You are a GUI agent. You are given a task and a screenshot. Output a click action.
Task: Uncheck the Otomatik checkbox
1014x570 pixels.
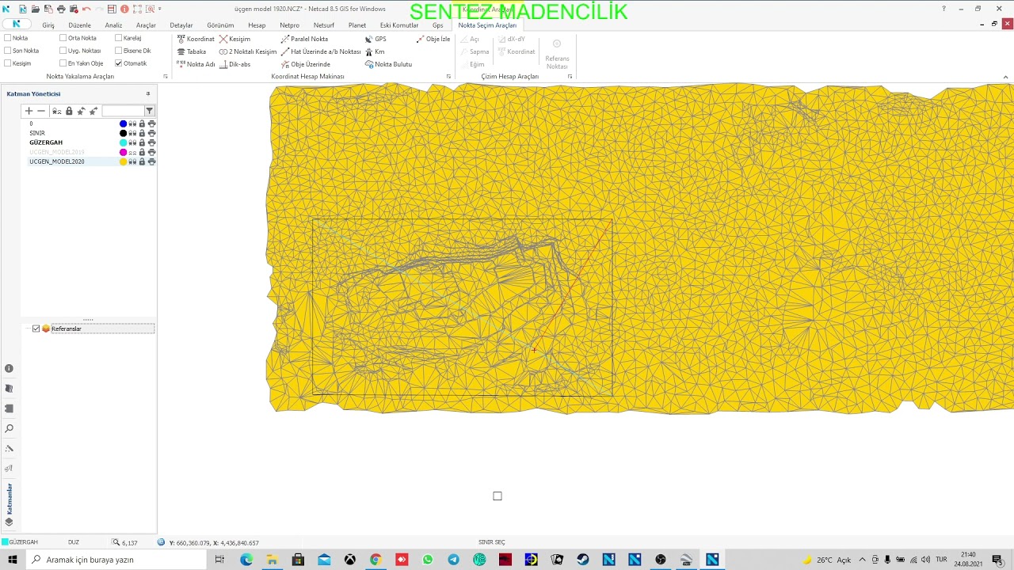point(119,63)
